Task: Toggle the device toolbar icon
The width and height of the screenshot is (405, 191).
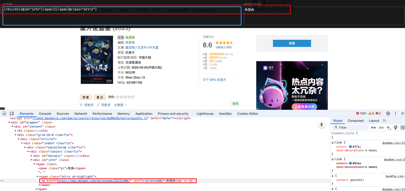Action: click(x=12, y=114)
